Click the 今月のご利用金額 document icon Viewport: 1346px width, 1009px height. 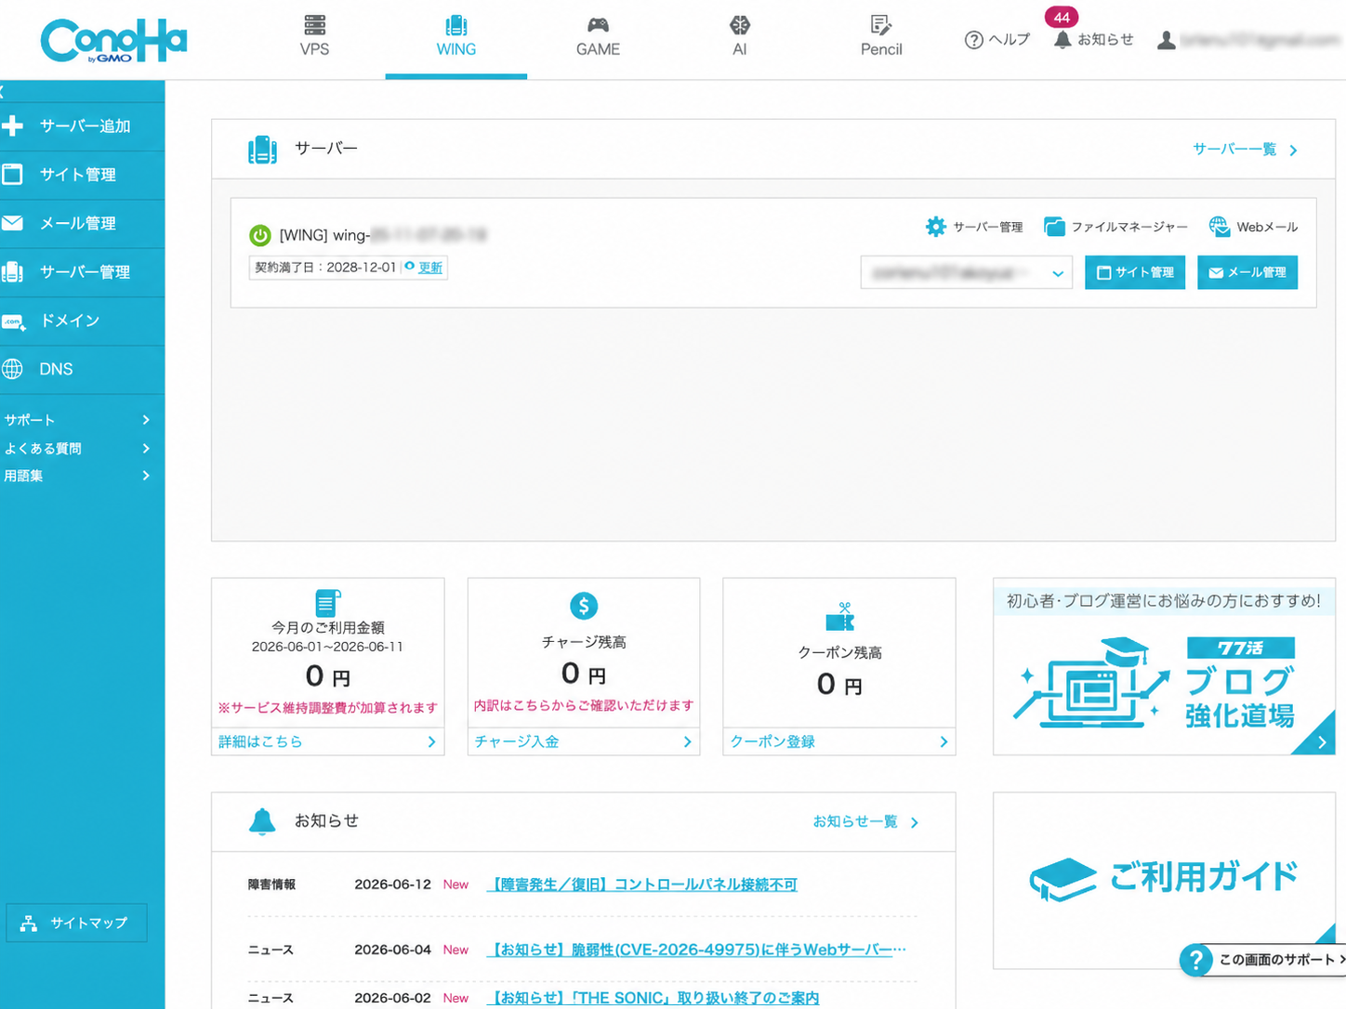327,603
